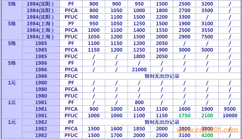Click the 3200 cell in 1984(沈阳) PF row

[x=207, y=4]
